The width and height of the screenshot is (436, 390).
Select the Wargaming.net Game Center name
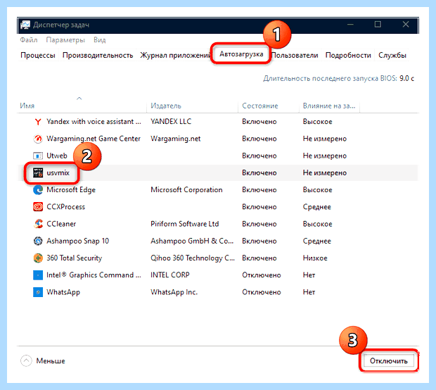(94, 139)
